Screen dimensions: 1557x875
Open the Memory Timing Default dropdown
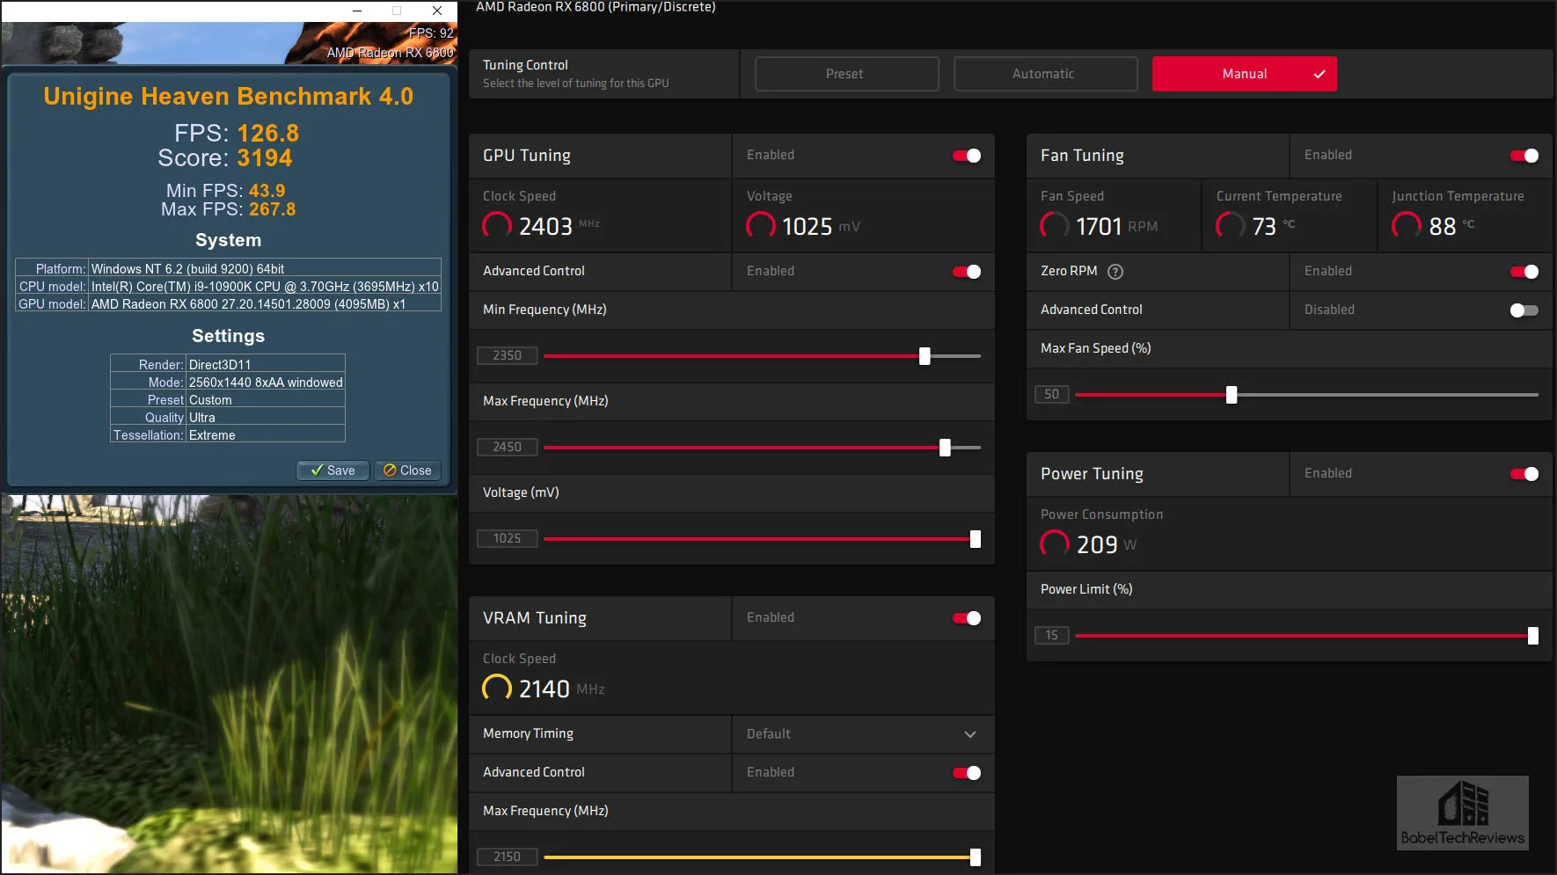[863, 734]
